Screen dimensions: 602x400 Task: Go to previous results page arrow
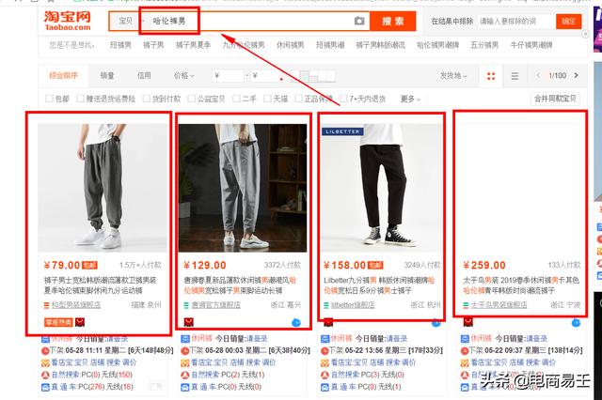[538, 75]
